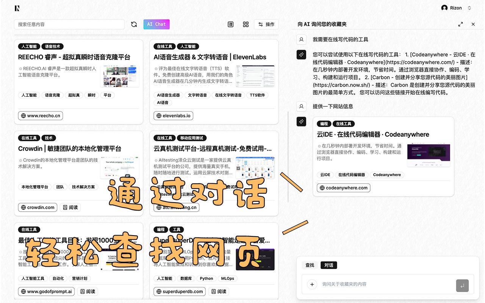Click the 阅读 button on the Crowdin card
The height and width of the screenshot is (303, 485).
(70, 207)
